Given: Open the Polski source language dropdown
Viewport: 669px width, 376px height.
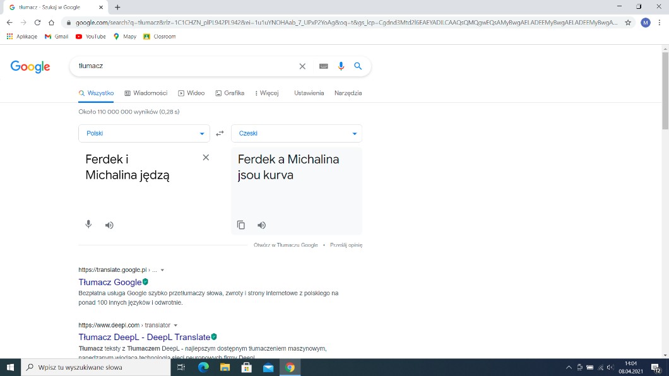Looking at the screenshot, I should click(x=144, y=134).
